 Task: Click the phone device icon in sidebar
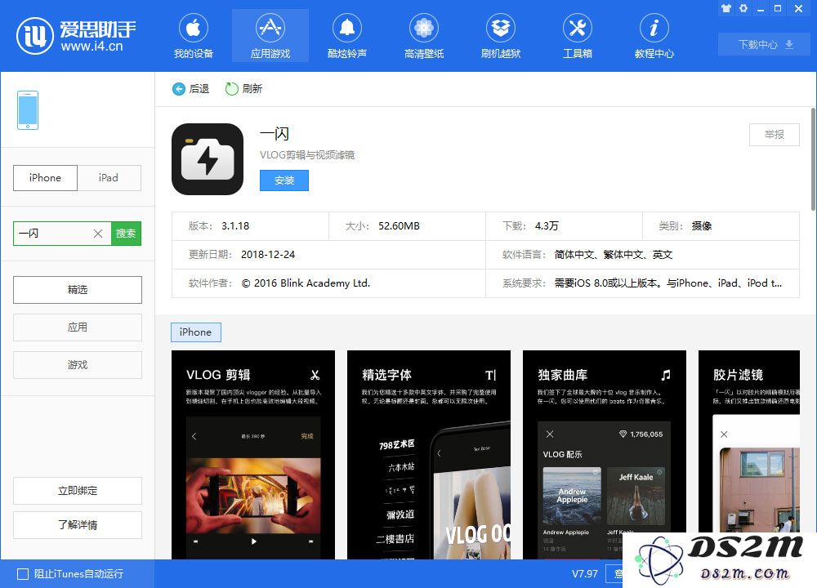click(x=28, y=110)
